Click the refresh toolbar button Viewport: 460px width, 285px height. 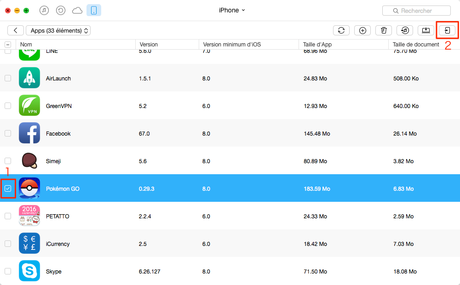(341, 30)
